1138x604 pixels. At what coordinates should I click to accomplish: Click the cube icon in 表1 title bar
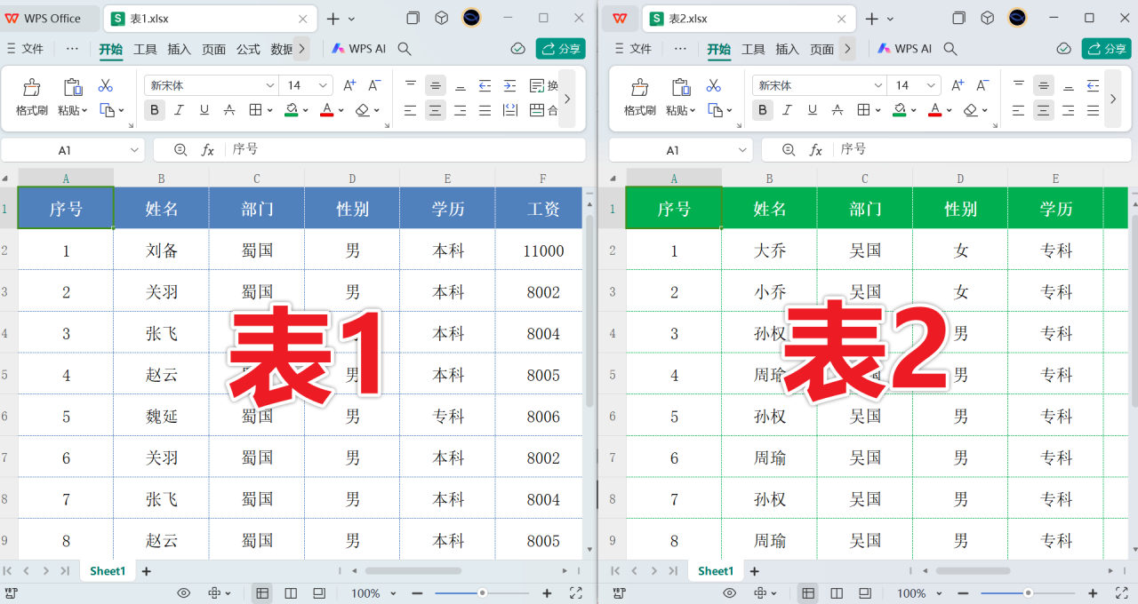pos(441,18)
